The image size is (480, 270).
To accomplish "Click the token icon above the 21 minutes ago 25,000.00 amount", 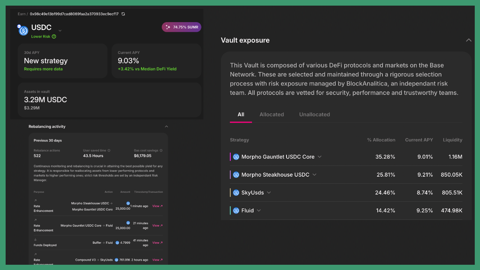I will pyautogui.click(x=128, y=223).
